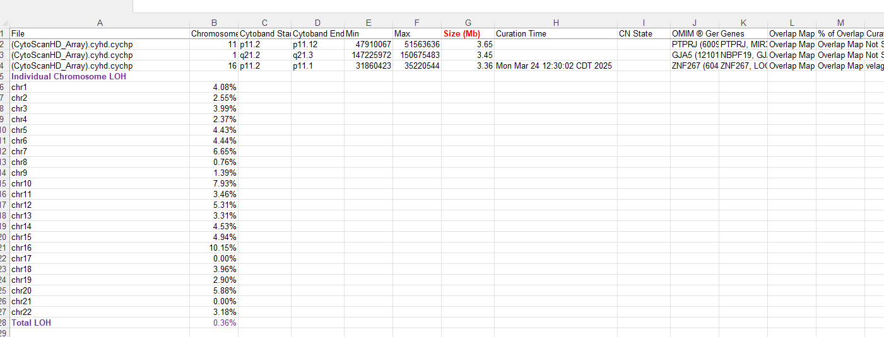Select the 'chr10' row label
This screenshot has height=337, width=884.
click(x=100, y=183)
